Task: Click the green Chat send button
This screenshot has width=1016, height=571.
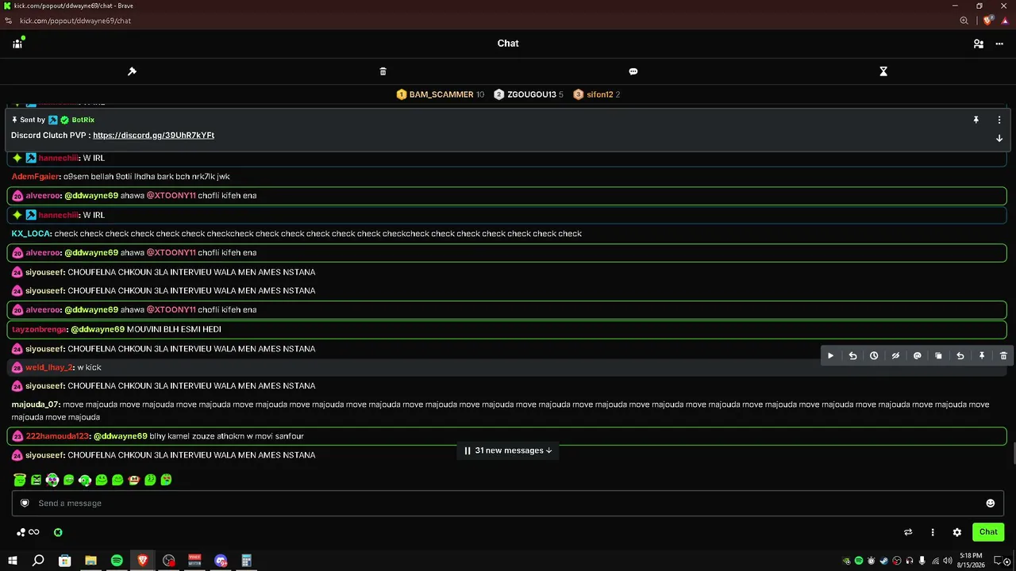Action: point(988,532)
